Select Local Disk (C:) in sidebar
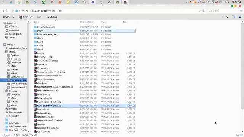This screenshot has width=244, height=137. point(17,76)
